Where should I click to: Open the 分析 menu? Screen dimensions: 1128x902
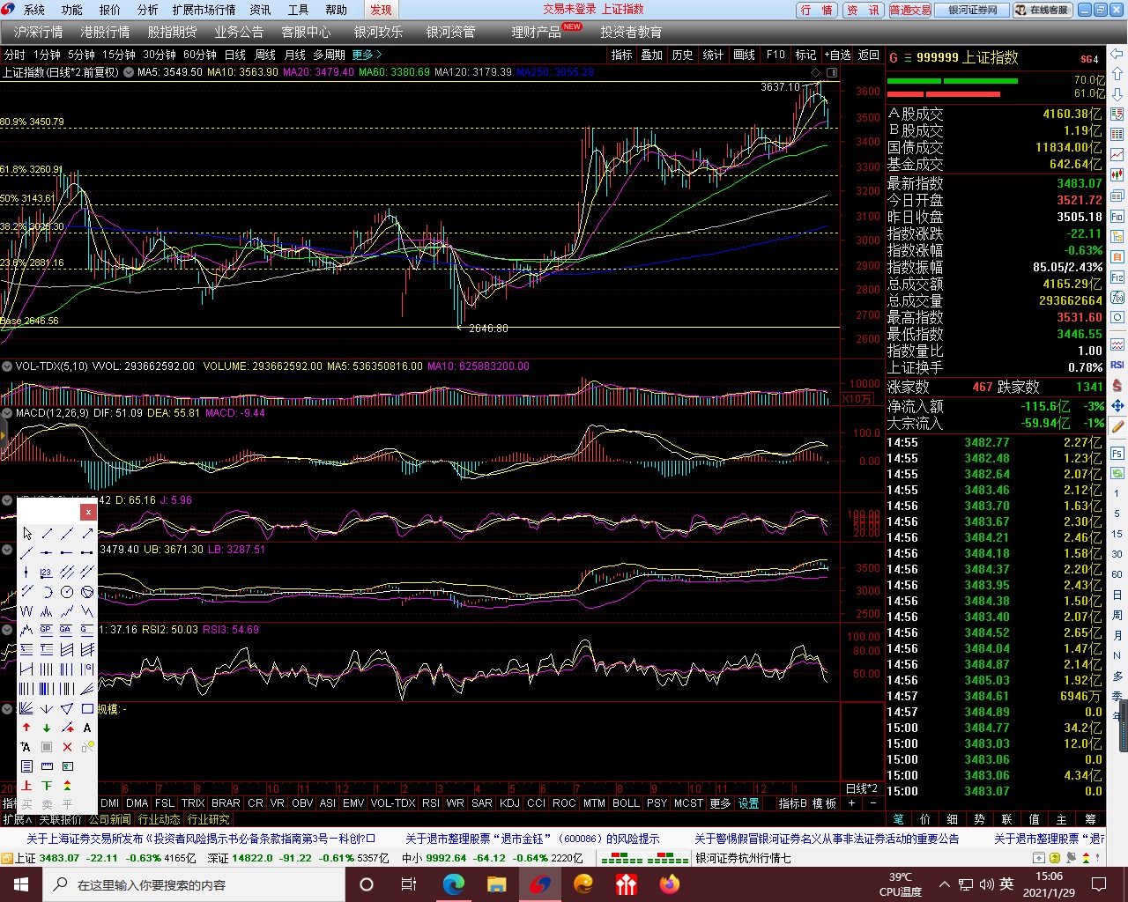coord(147,10)
